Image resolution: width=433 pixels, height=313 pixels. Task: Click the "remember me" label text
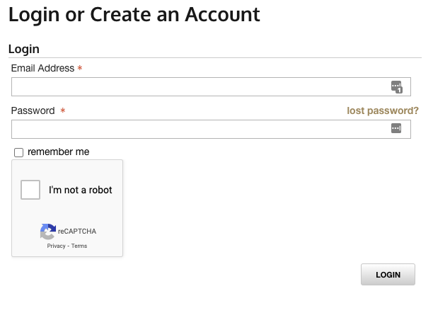pos(58,152)
